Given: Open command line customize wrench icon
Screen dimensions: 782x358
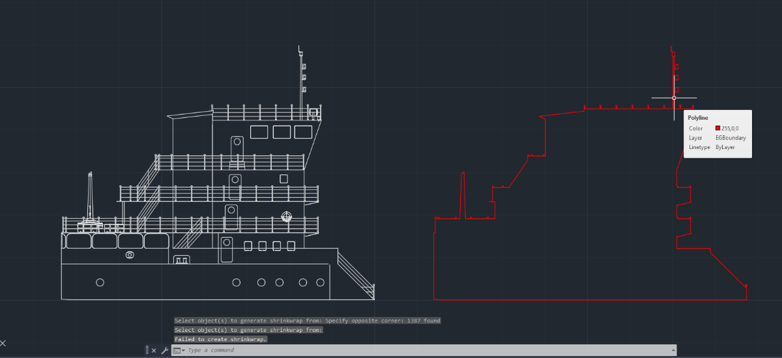Looking at the screenshot, I should pos(164,350).
